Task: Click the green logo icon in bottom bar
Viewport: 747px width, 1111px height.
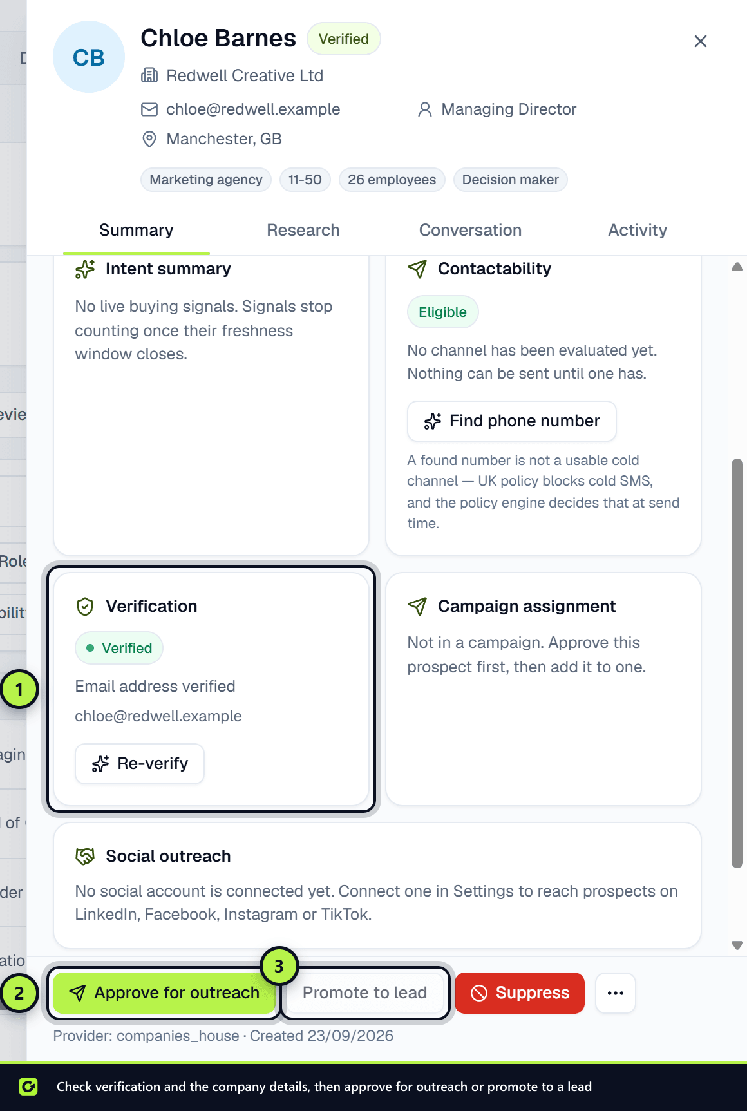Action: [28, 1087]
